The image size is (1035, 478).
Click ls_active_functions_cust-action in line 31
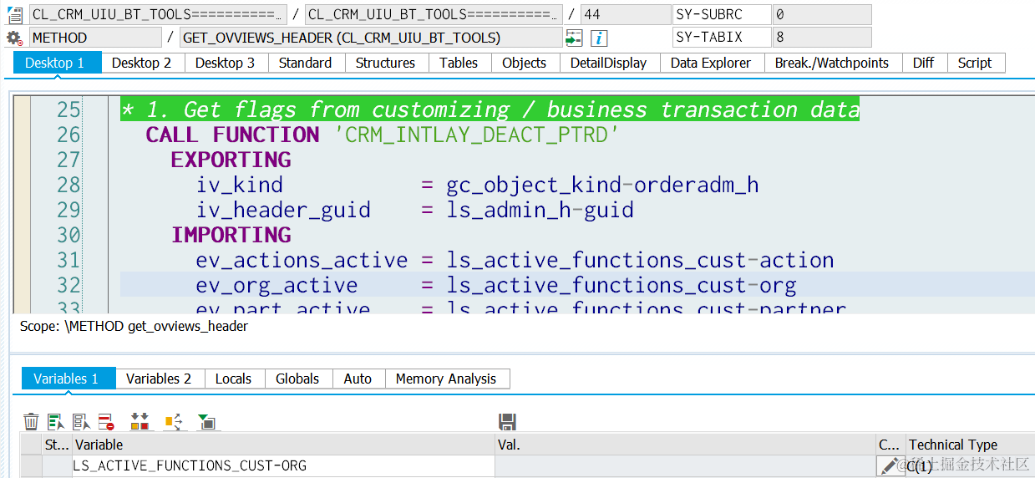tap(640, 260)
